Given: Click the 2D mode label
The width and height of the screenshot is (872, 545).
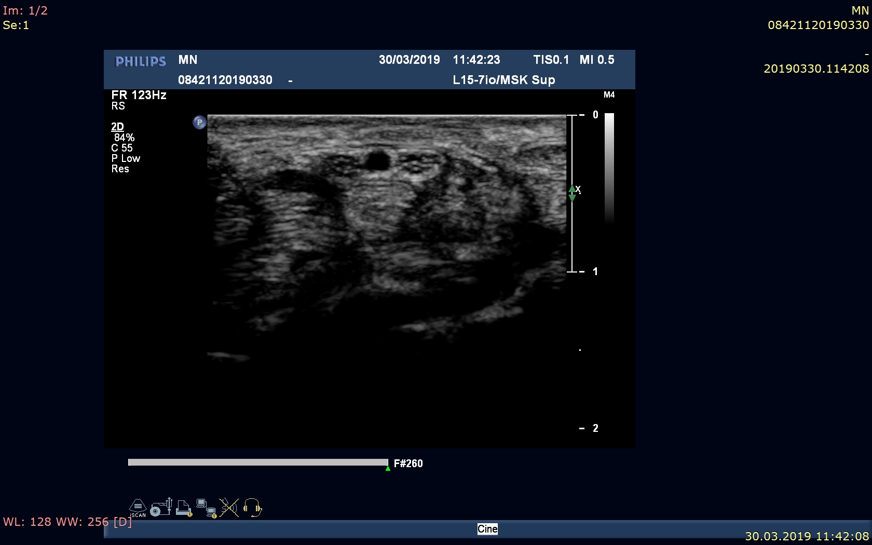Looking at the screenshot, I should [117, 127].
